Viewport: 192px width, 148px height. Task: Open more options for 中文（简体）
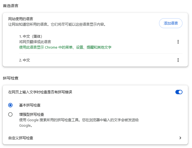coord(178,42)
